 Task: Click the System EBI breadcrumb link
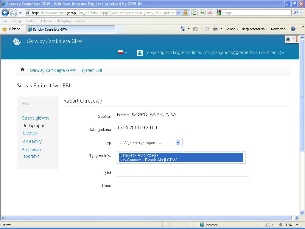click(x=91, y=70)
